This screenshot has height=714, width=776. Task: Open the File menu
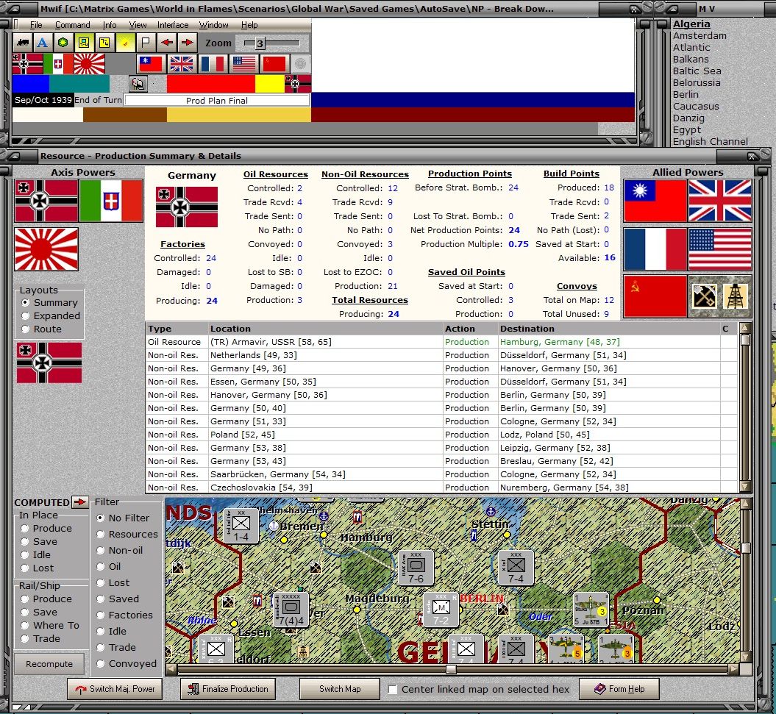35,25
